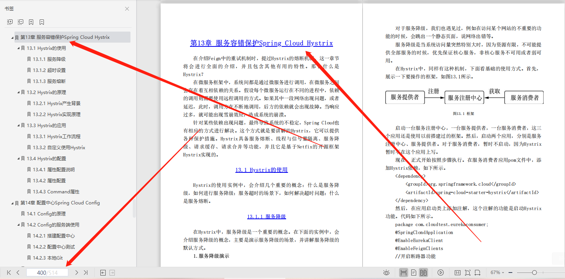
Task: Collapse the 13.1 Hystrix的使用 node
Action: [x=18, y=48]
